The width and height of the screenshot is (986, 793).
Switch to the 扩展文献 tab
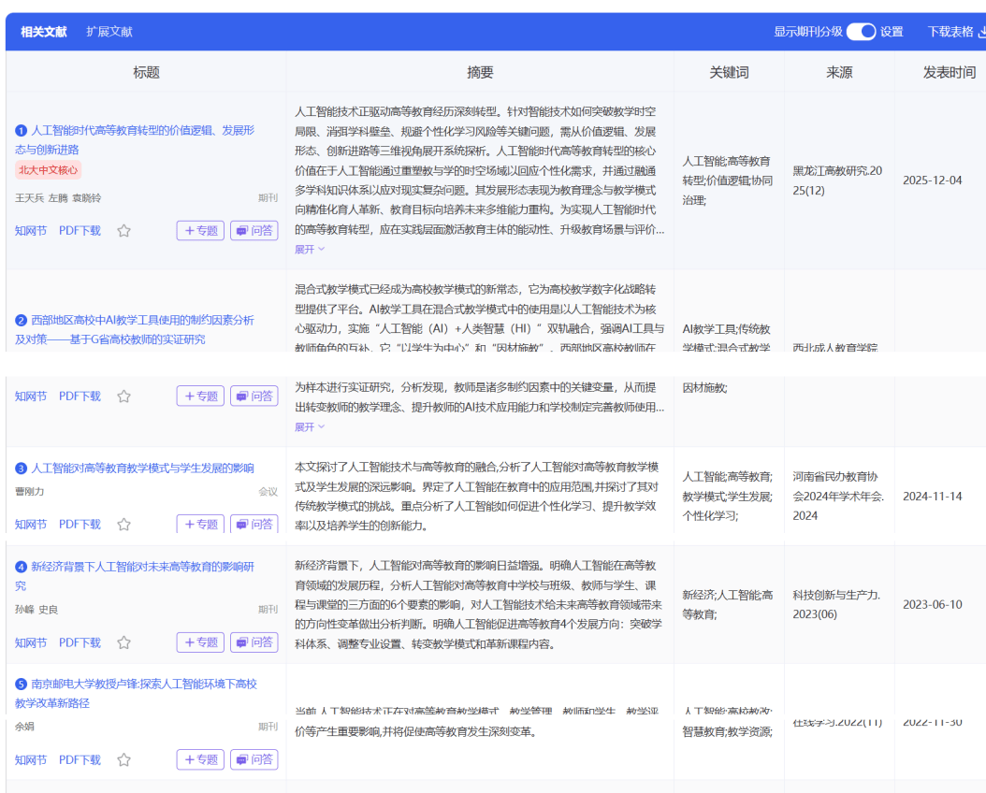109,32
